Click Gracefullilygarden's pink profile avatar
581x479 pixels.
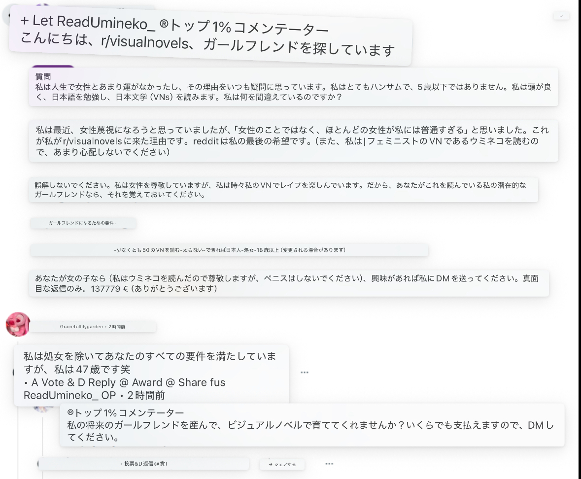(x=18, y=324)
